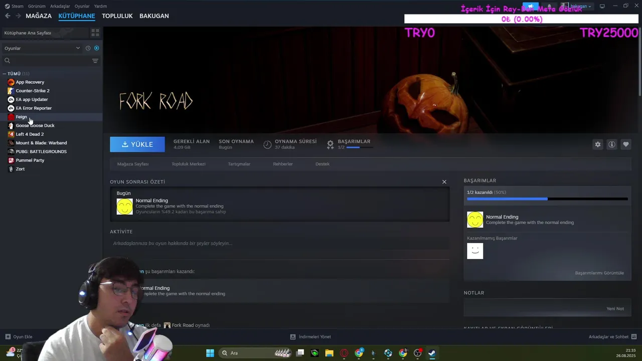Image resolution: width=642 pixels, height=361 pixels.
Task: Open Rehberler link
Action: tap(283, 164)
